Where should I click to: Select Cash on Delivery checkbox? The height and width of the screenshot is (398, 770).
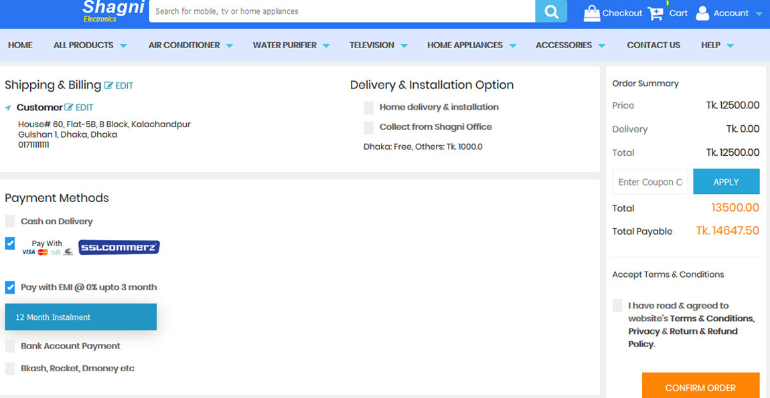10,221
